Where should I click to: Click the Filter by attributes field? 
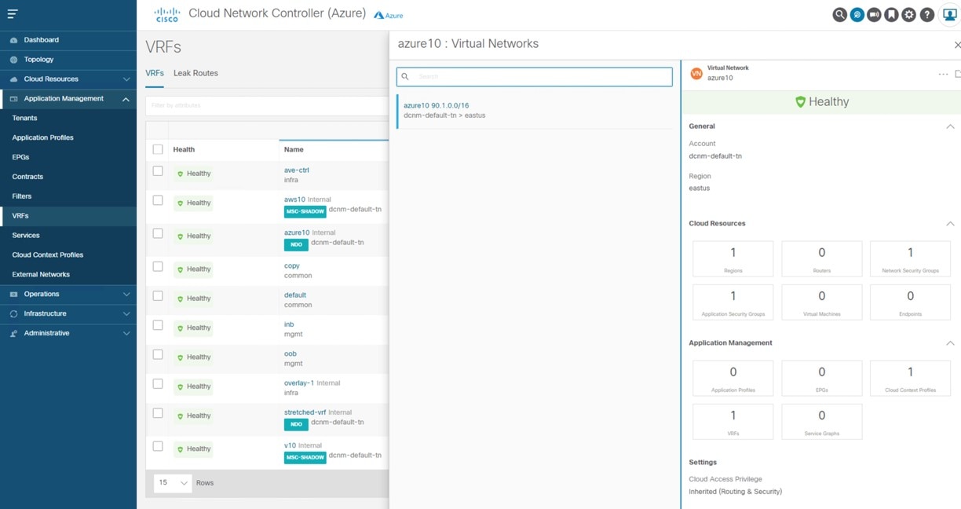267,105
